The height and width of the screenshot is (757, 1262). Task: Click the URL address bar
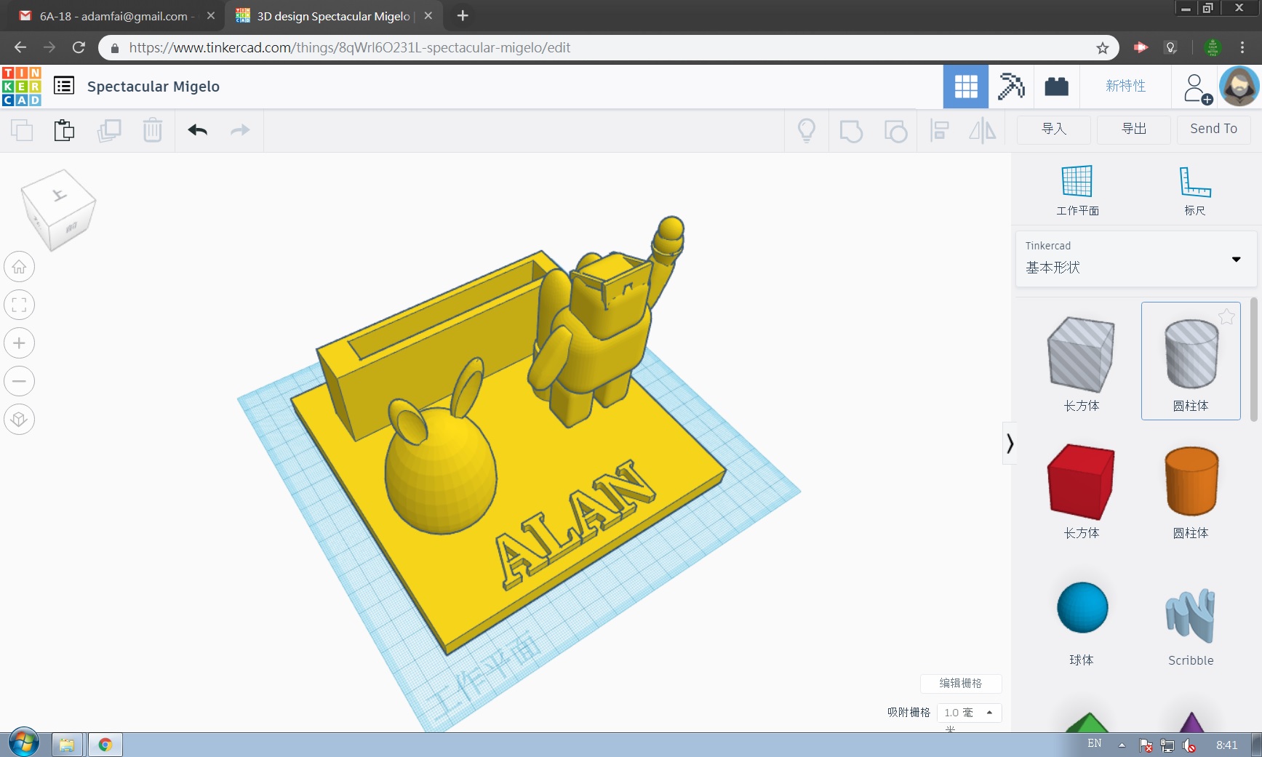(x=607, y=47)
